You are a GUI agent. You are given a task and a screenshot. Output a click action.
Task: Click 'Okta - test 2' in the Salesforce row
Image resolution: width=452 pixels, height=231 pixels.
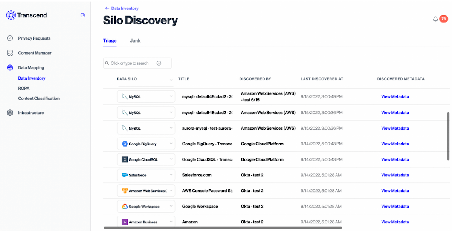point(252,175)
